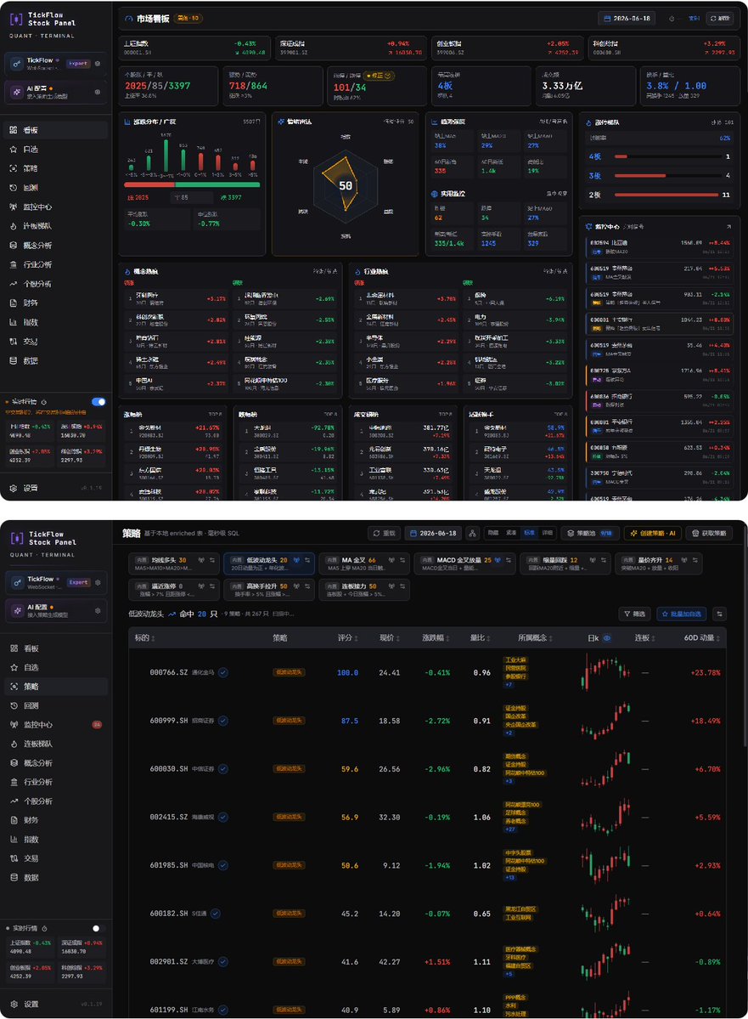
Task: Click the swap icon right of 批量加自选
Action: 719,614
